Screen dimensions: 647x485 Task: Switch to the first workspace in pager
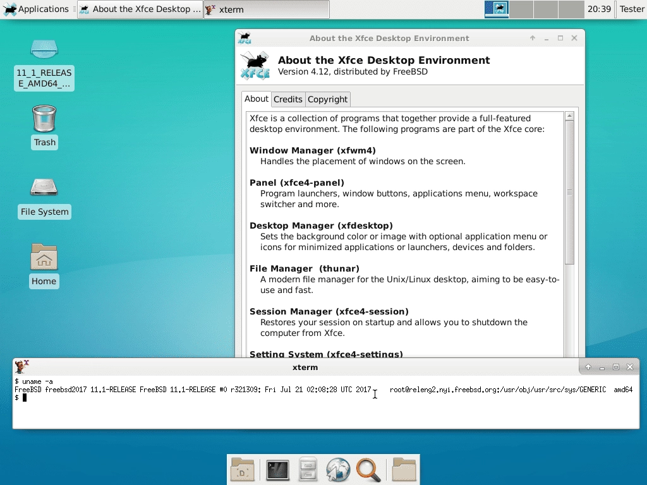tap(497, 9)
